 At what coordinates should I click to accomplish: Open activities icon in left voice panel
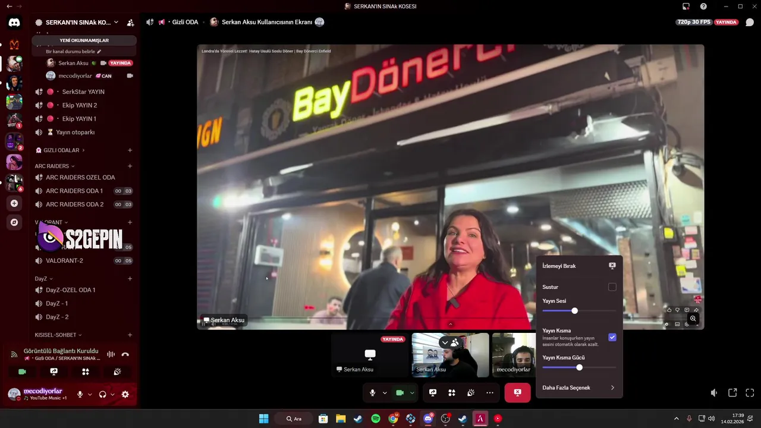pos(86,372)
